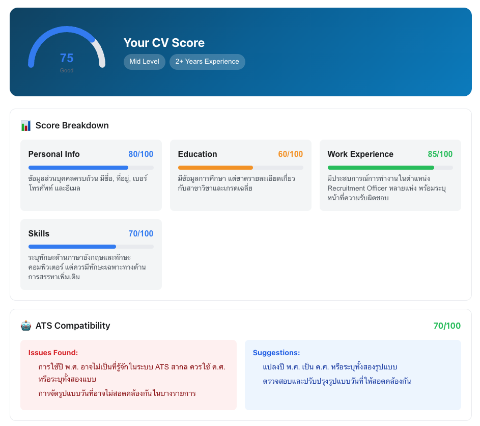Click the Work Experience score 85/100

440,154
